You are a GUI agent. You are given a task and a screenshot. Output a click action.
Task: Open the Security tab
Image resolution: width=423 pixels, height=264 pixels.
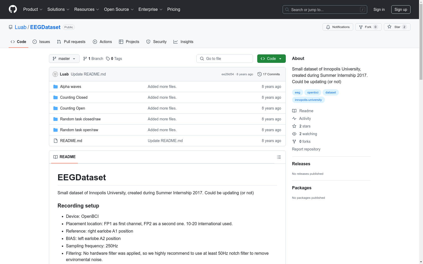157,42
